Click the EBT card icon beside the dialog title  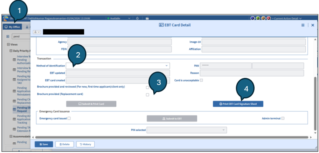point(161,25)
